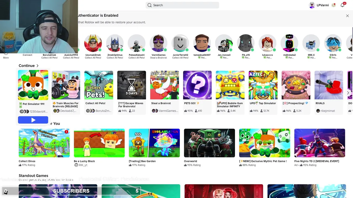The height and width of the screenshot is (198, 353).
Task: Open Steal a Brainrot game thumbnail
Action: coord(164,85)
